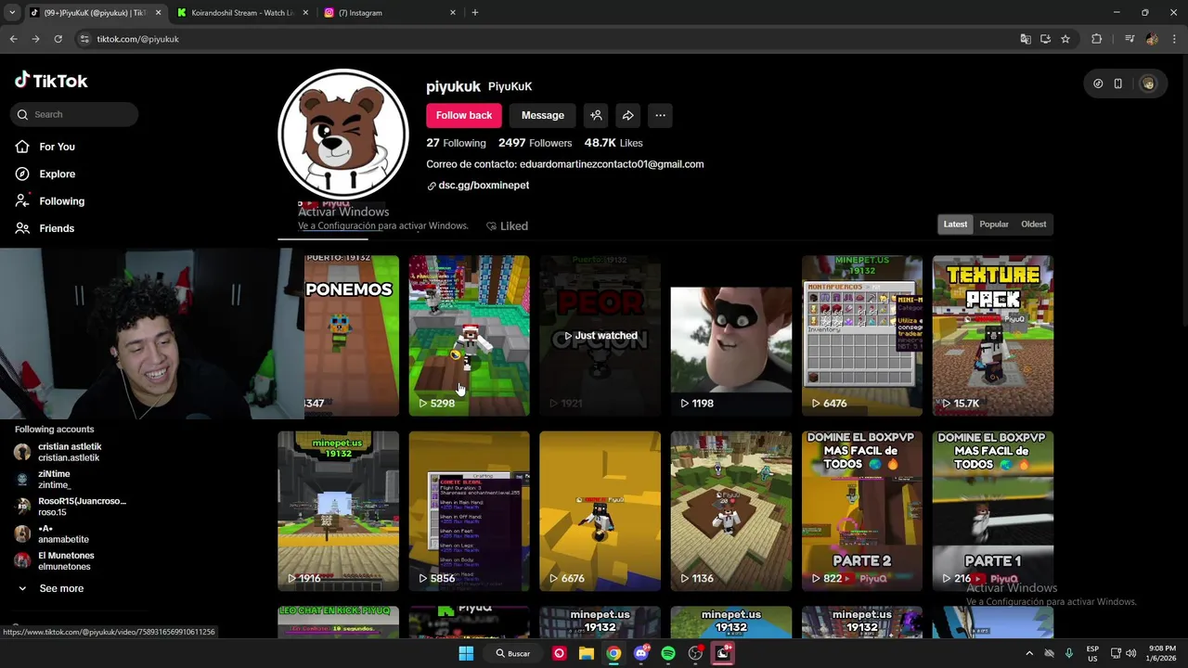The height and width of the screenshot is (668, 1188).
Task: Click the install app icon in address bar
Action: click(1045, 39)
